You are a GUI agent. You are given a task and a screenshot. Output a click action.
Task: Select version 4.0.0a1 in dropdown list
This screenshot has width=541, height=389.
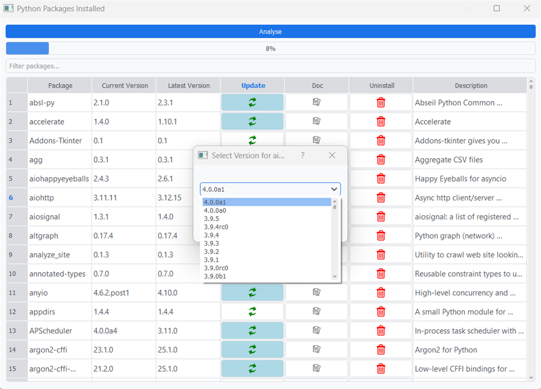point(267,202)
